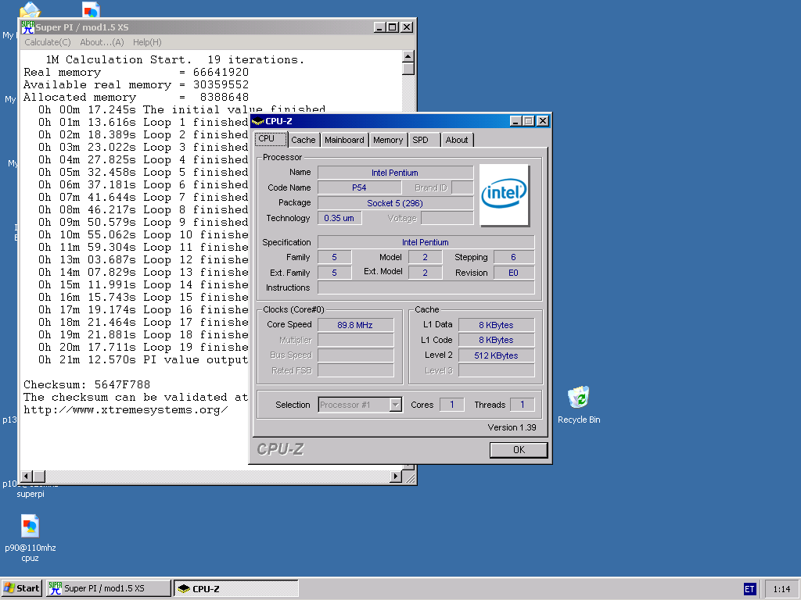Click the Super PI horizontal scroll left arrow
The width and height of the screenshot is (801, 600).
click(x=27, y=476)
